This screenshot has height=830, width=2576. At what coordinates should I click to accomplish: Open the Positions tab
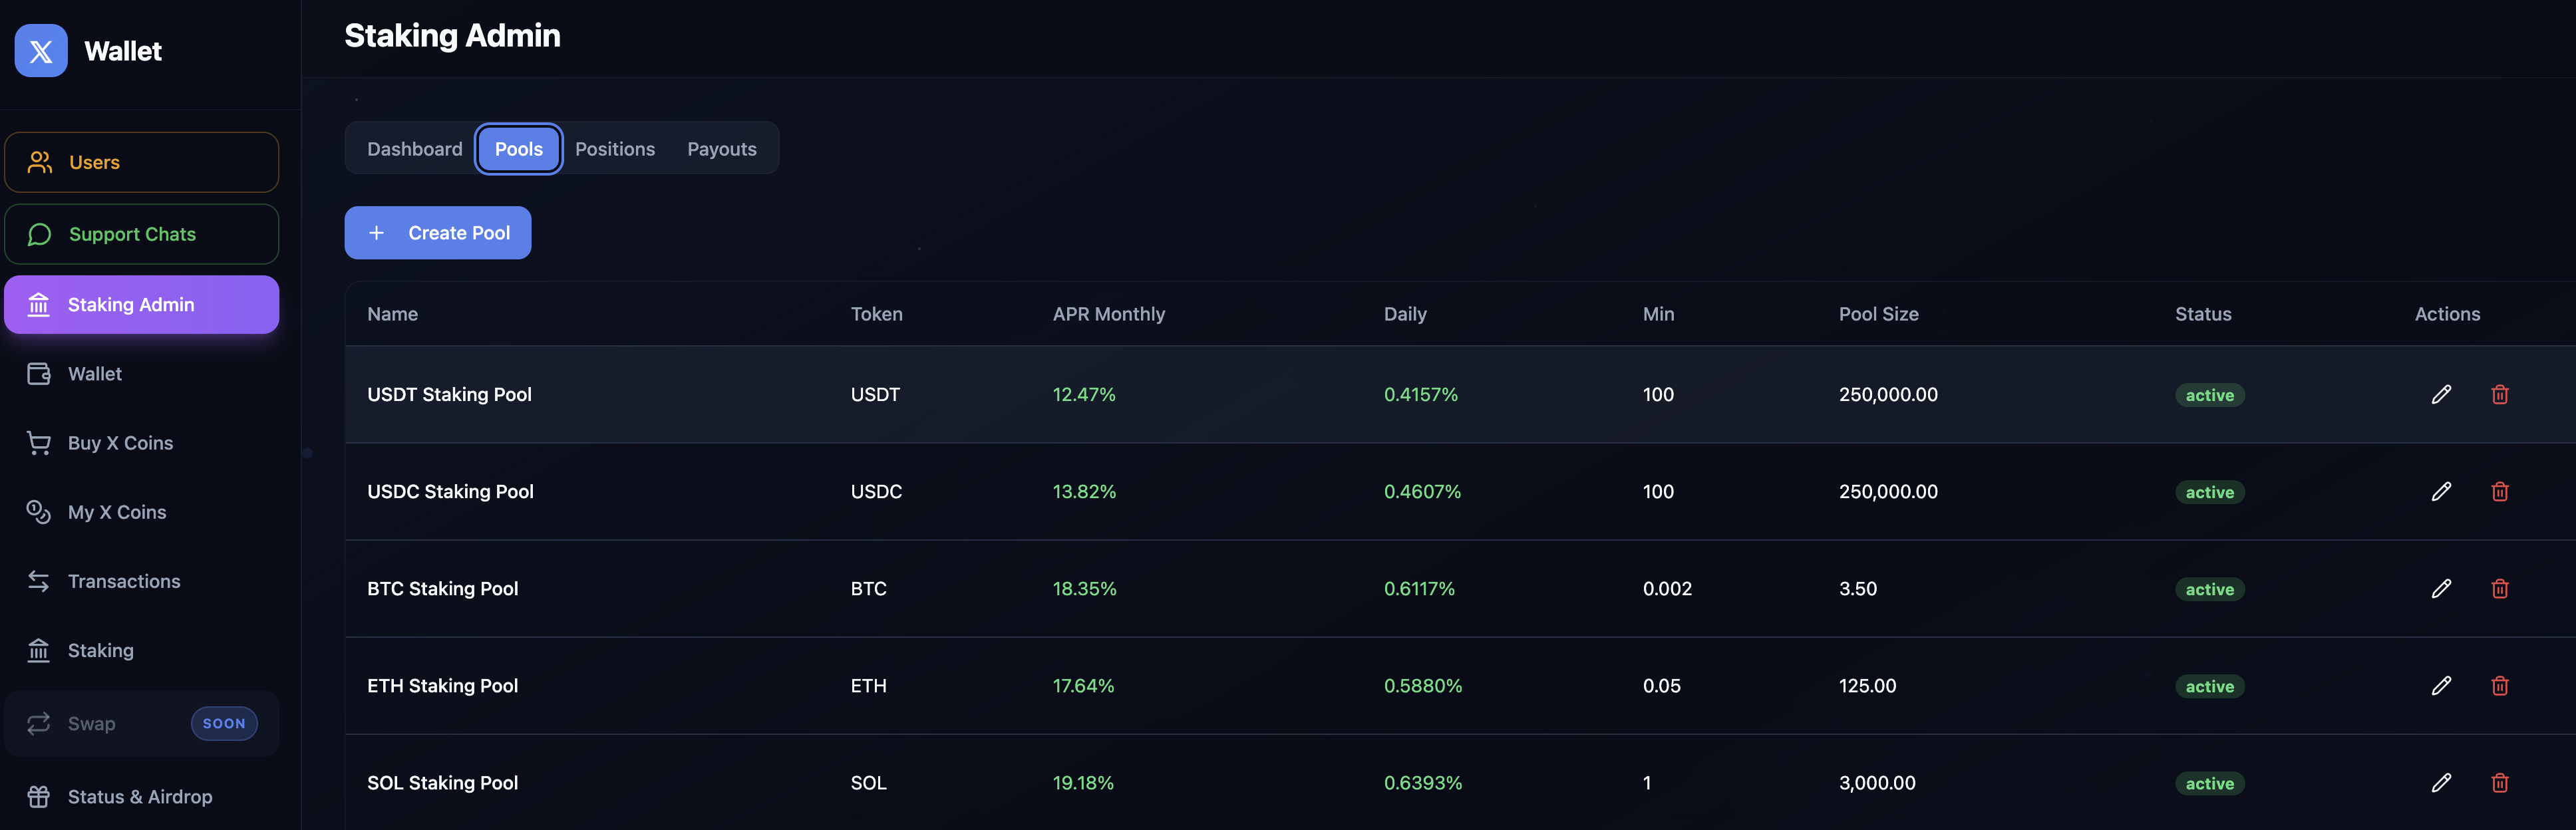point(615,148)
